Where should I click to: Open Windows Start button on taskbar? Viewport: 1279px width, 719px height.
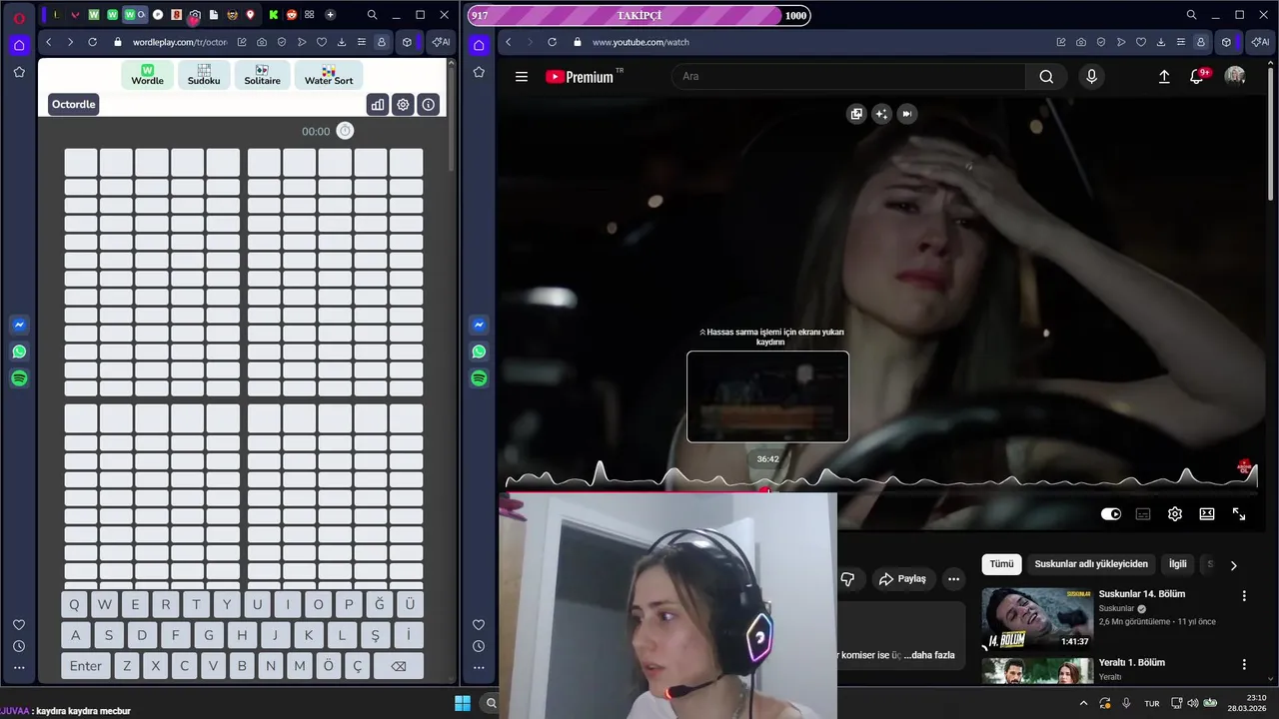pos(463,703)
